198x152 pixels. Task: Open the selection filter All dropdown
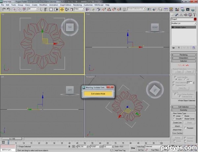tap(33, 9)
